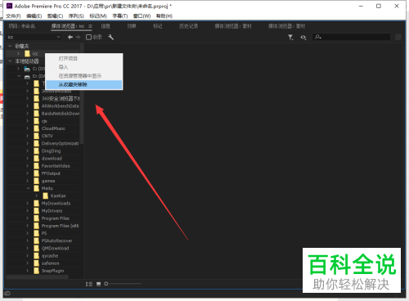Choose 从收藏夹移除 in context menu
This screenshot has width=409, height=301.
point(84,84)
